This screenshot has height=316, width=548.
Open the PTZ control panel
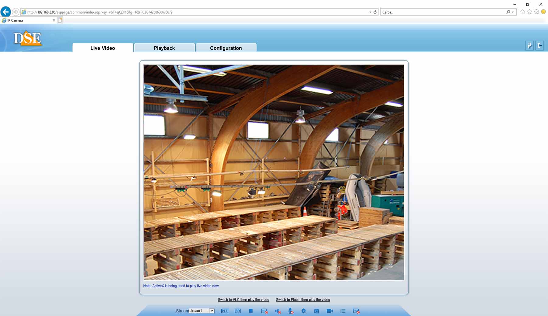(224, 311)
